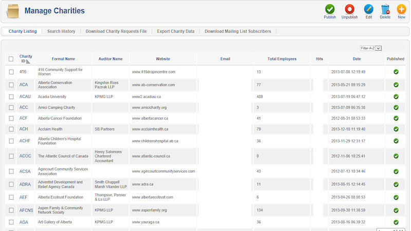
Task: Open the ADRA charity link
Action: point(25,184)
